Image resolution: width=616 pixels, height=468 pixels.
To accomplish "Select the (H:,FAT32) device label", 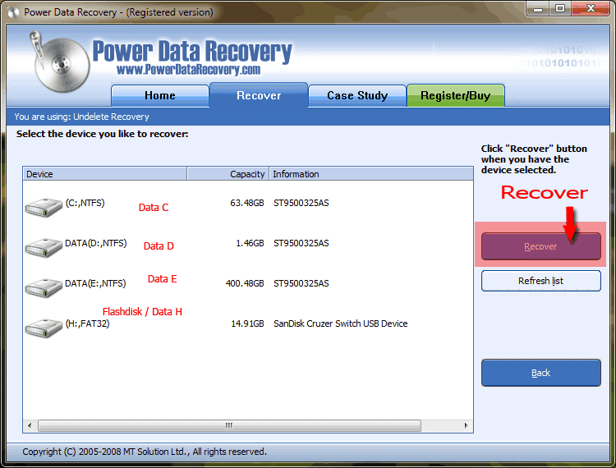I will 87,323.
